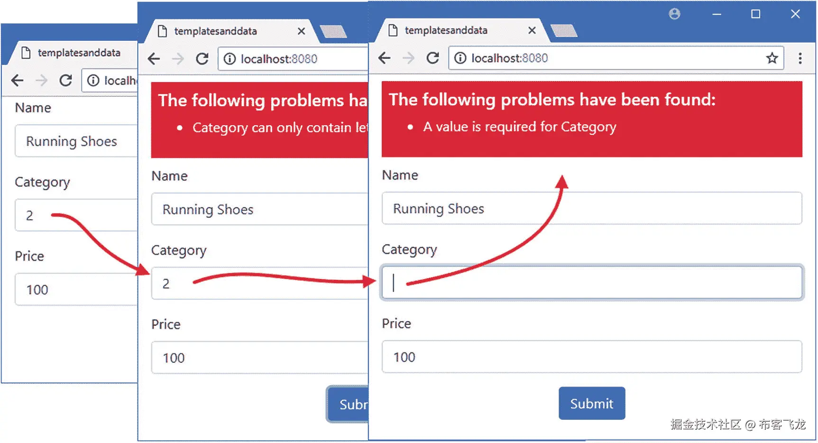Screen dimensions: 818x443
Task: Click Submit button in rightmost form
Action: pos(591,404)
